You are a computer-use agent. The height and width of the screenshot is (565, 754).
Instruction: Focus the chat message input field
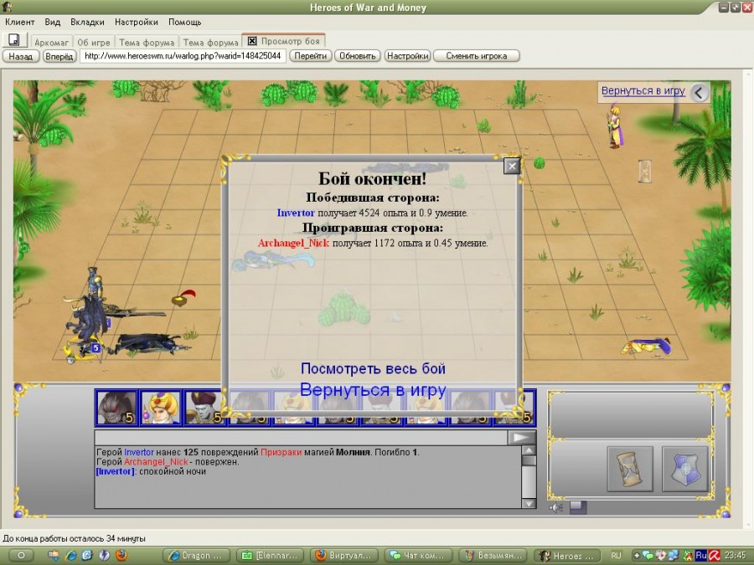301,438
